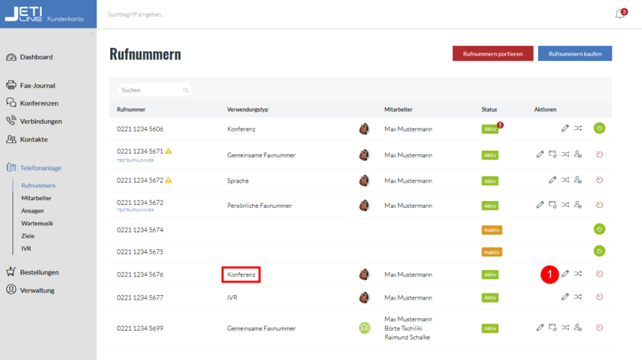The width and height of the screenshot is (642, 360).
Task: Deactivate 0221 1234 5676 via power icon
Action: coord(599,274)
